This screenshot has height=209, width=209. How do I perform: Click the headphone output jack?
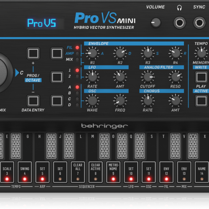179,23
